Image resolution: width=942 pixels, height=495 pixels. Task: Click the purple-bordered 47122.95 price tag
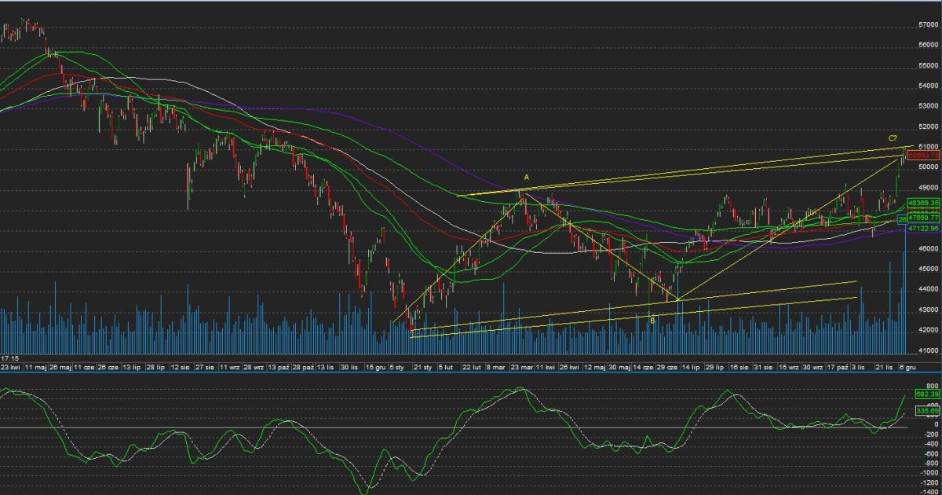click(x=923, y=228)
